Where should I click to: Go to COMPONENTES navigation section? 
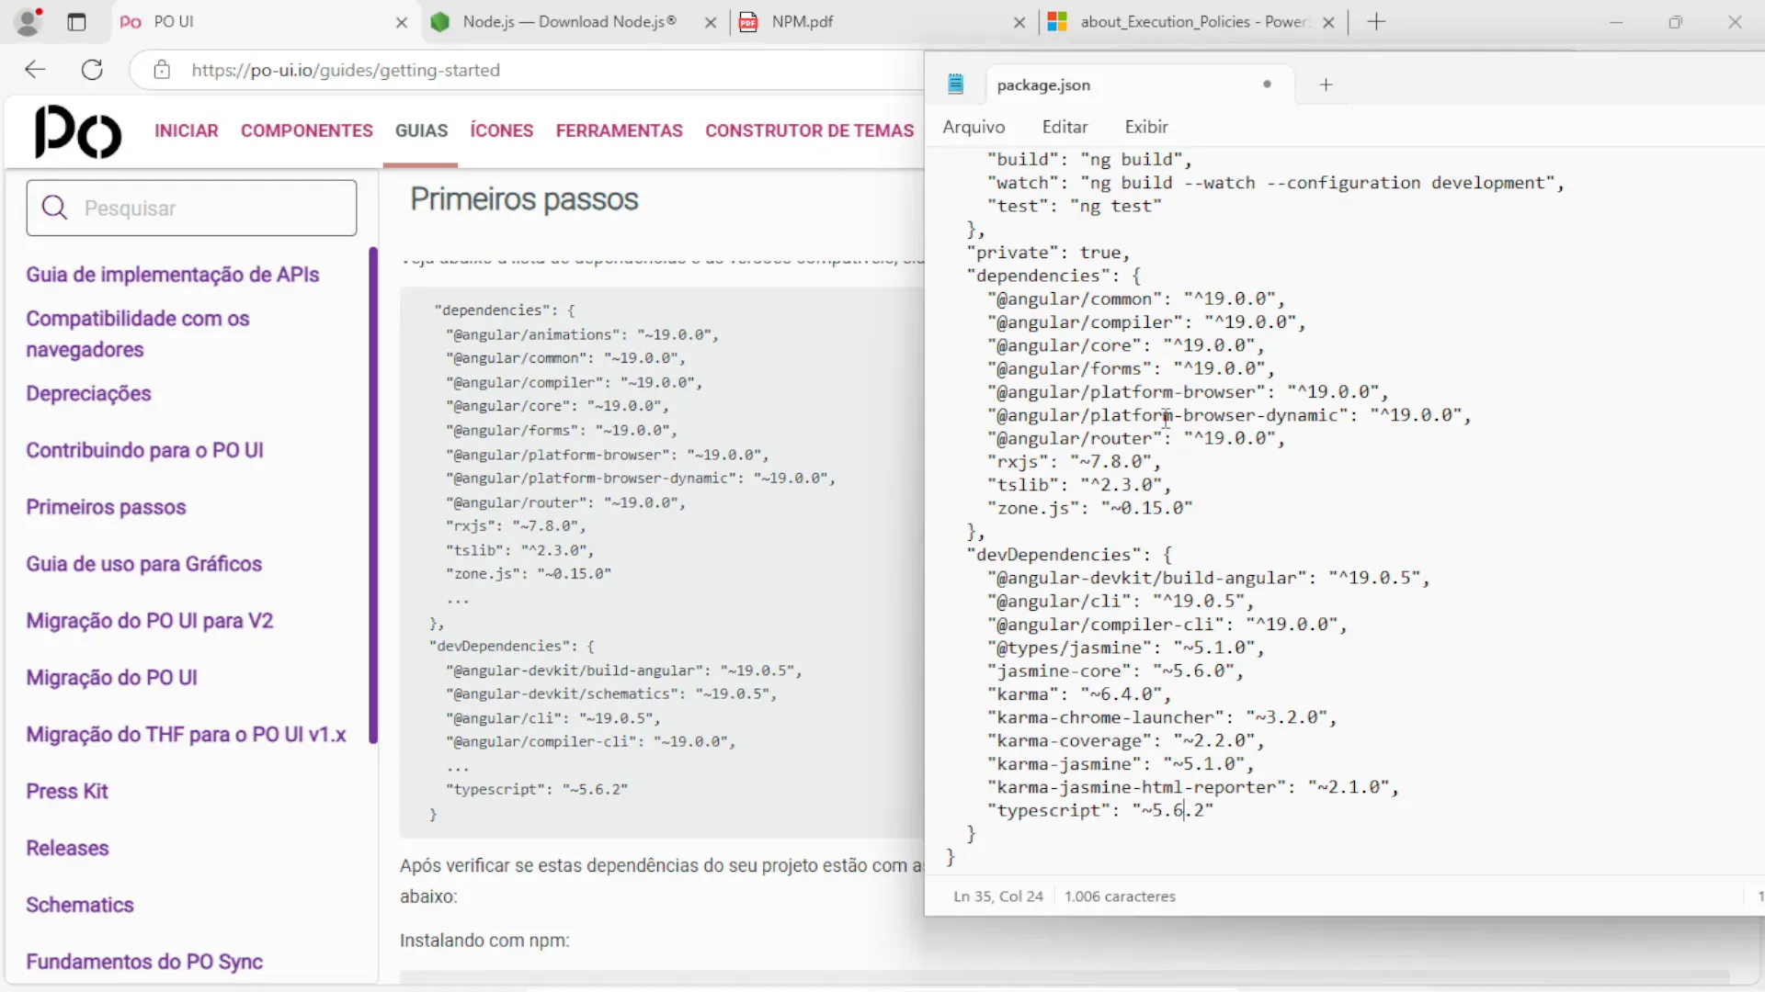(306, 130)
